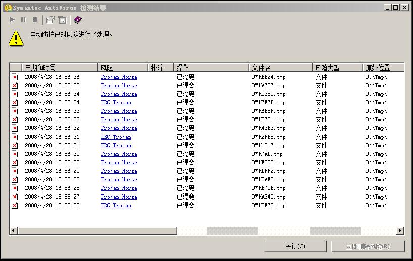Click the 立即删除风险(R) button
Viewport: 413px width, 261px height.
(368, 246)
